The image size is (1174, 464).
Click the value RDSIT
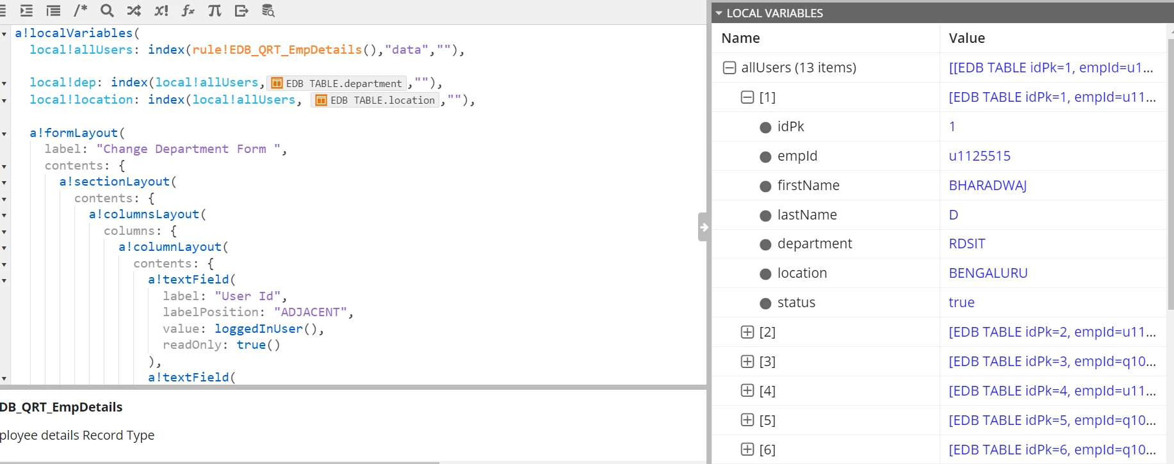click(966, 243)
